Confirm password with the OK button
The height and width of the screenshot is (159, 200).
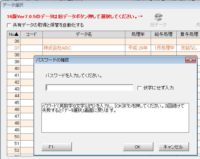[138, 147]
